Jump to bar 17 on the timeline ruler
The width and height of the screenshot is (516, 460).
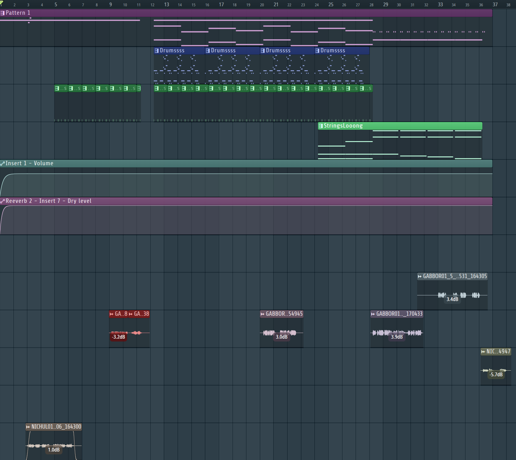[x=221, y=5]
